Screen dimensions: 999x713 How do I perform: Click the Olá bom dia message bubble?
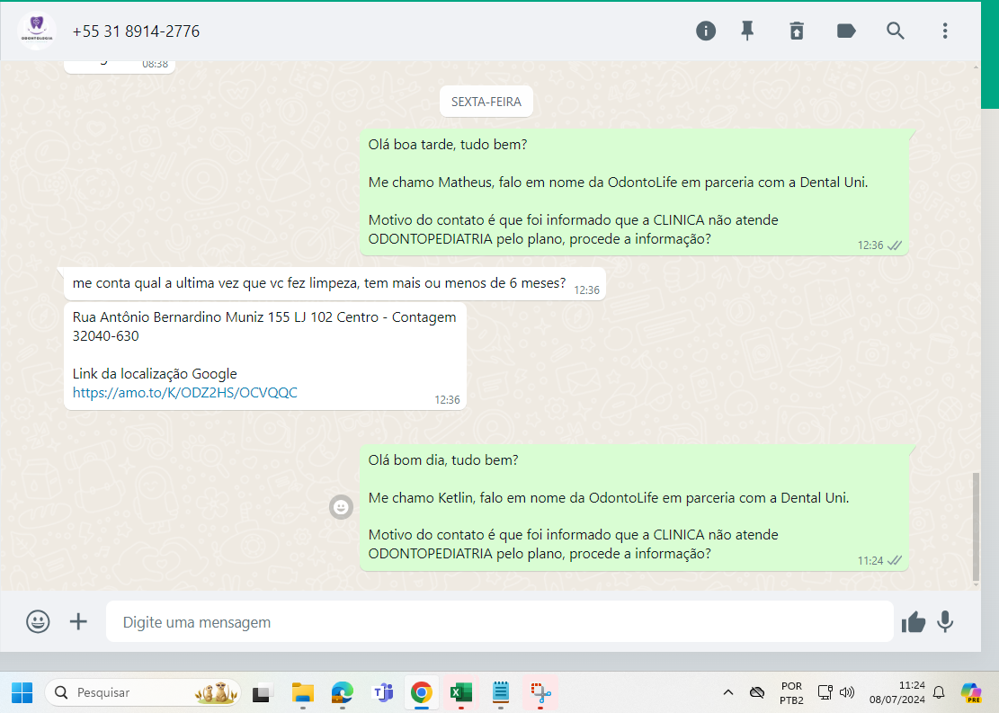(x=634, y=507)
